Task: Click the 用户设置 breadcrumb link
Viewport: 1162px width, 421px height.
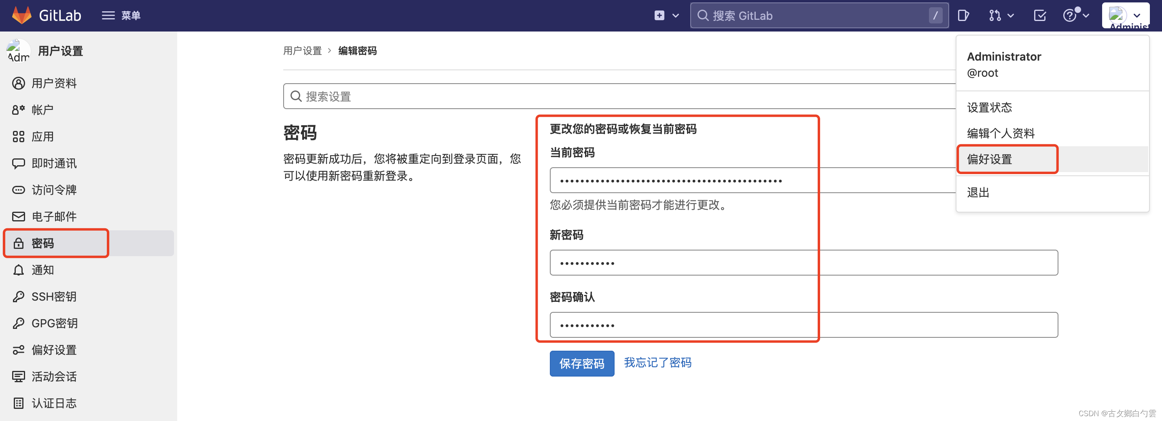Action: click(x=302, y=51)
